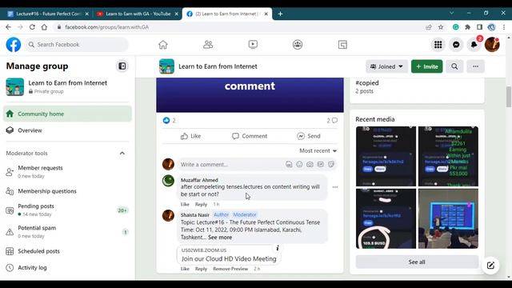The image size is (512, 288).
Task: Open the meeting room photo in Recent media
Action: pyautogui.click(x=448, y=218)
